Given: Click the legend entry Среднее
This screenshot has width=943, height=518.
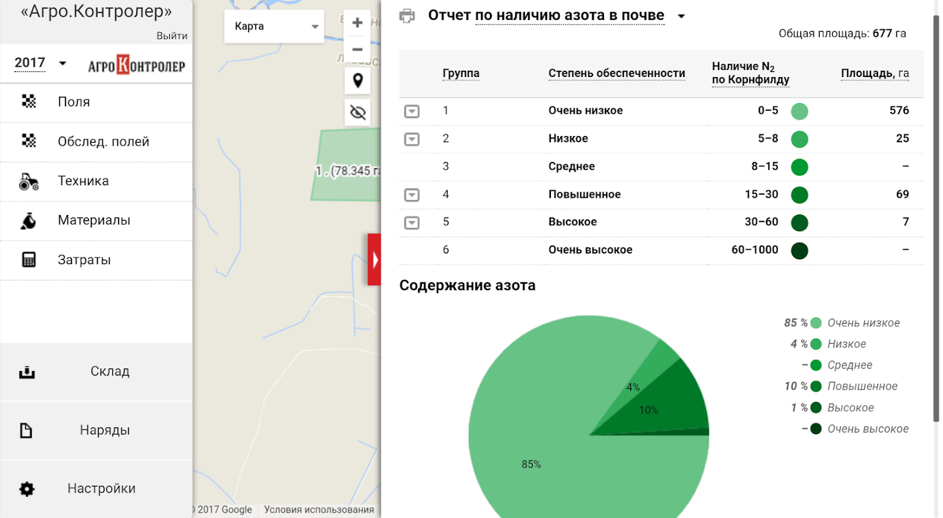Looking at the screenshot, I should coord(837,365).
